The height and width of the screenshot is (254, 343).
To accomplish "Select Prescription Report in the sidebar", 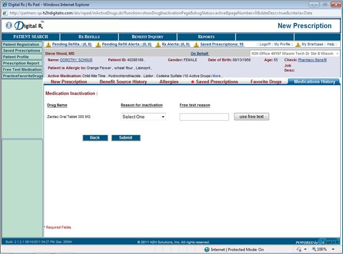I will (21, 63).
